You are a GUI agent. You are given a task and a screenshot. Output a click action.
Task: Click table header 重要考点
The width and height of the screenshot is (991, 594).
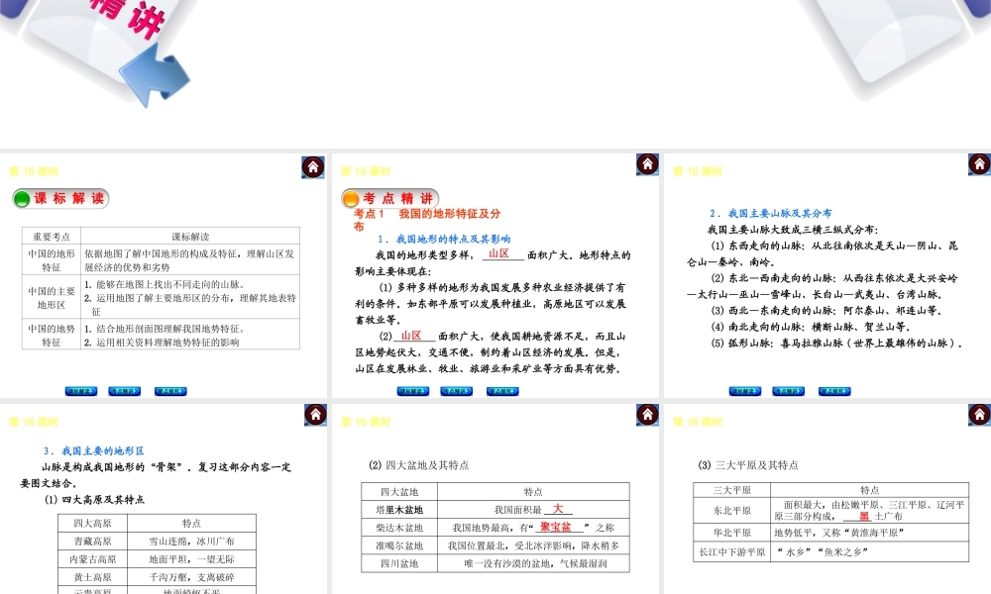point(52,236)
